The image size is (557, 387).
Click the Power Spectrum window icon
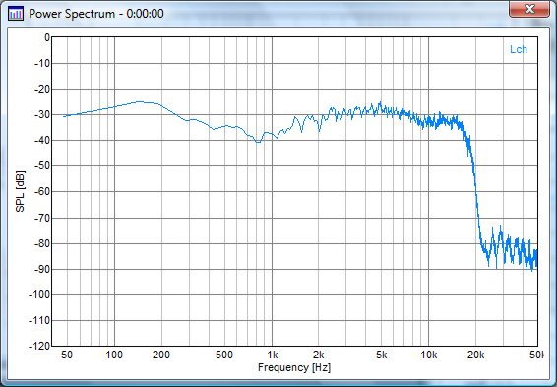pyautogui.click(x=16, y=14)
